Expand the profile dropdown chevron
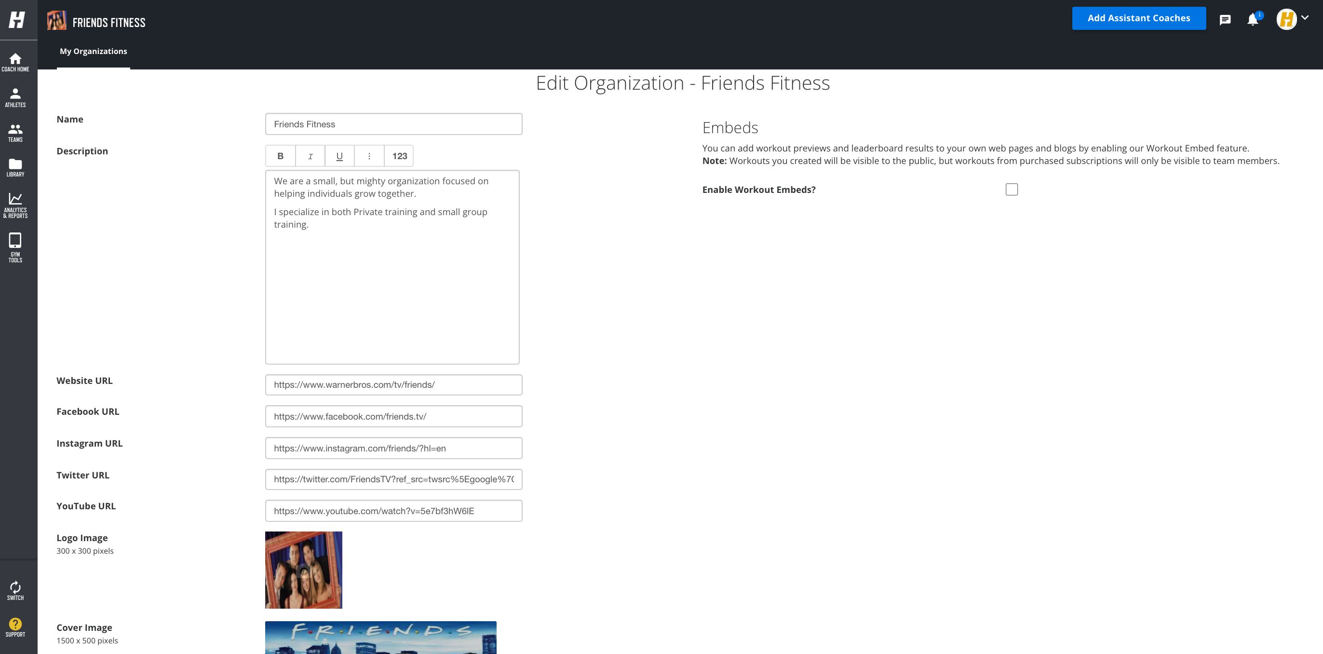The height and width of the screenshot is (654, 1323). [x=1305, y=17]
